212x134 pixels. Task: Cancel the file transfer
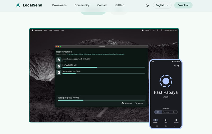point(139,103)
